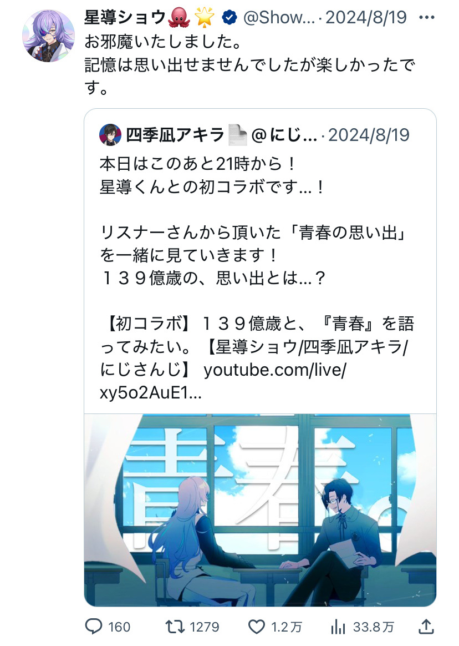Click the 星導ショウ display name

[125, 17]
